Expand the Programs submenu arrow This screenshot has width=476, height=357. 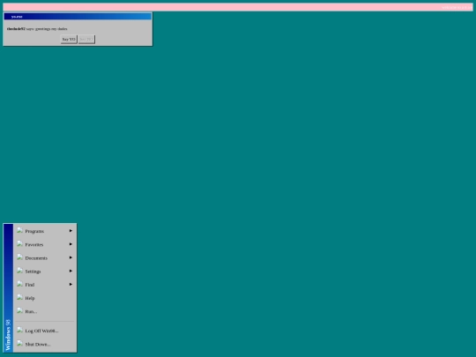[71, 231]
